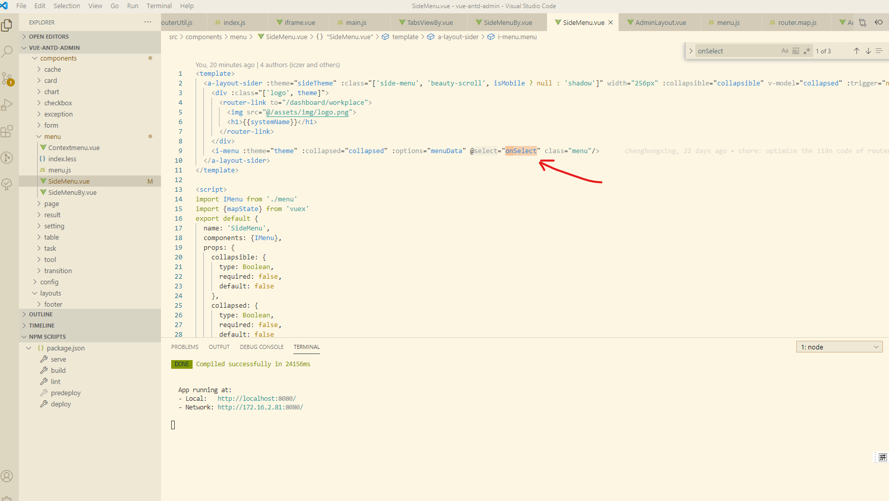
Task: Open the Accounts icon at sidebar bottom
Action: pyautogui.click(x=8, y=476)
